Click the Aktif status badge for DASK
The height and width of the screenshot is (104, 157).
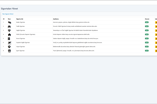click(147, 35)
